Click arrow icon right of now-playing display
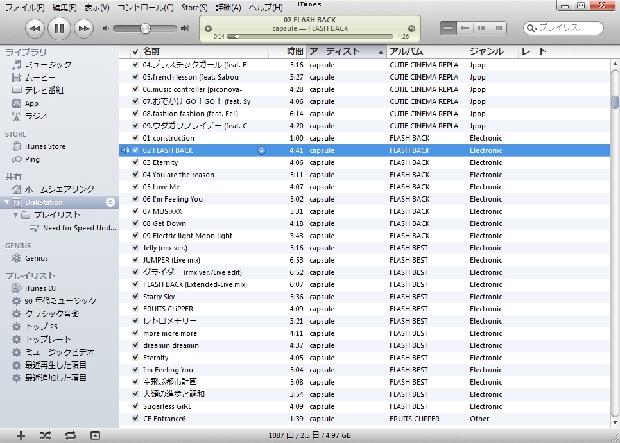 (x=411, y=28)
